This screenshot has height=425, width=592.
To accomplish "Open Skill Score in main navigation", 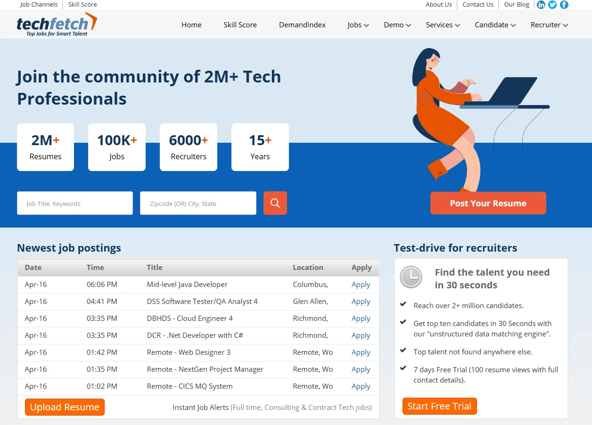I will coord(240,25).
